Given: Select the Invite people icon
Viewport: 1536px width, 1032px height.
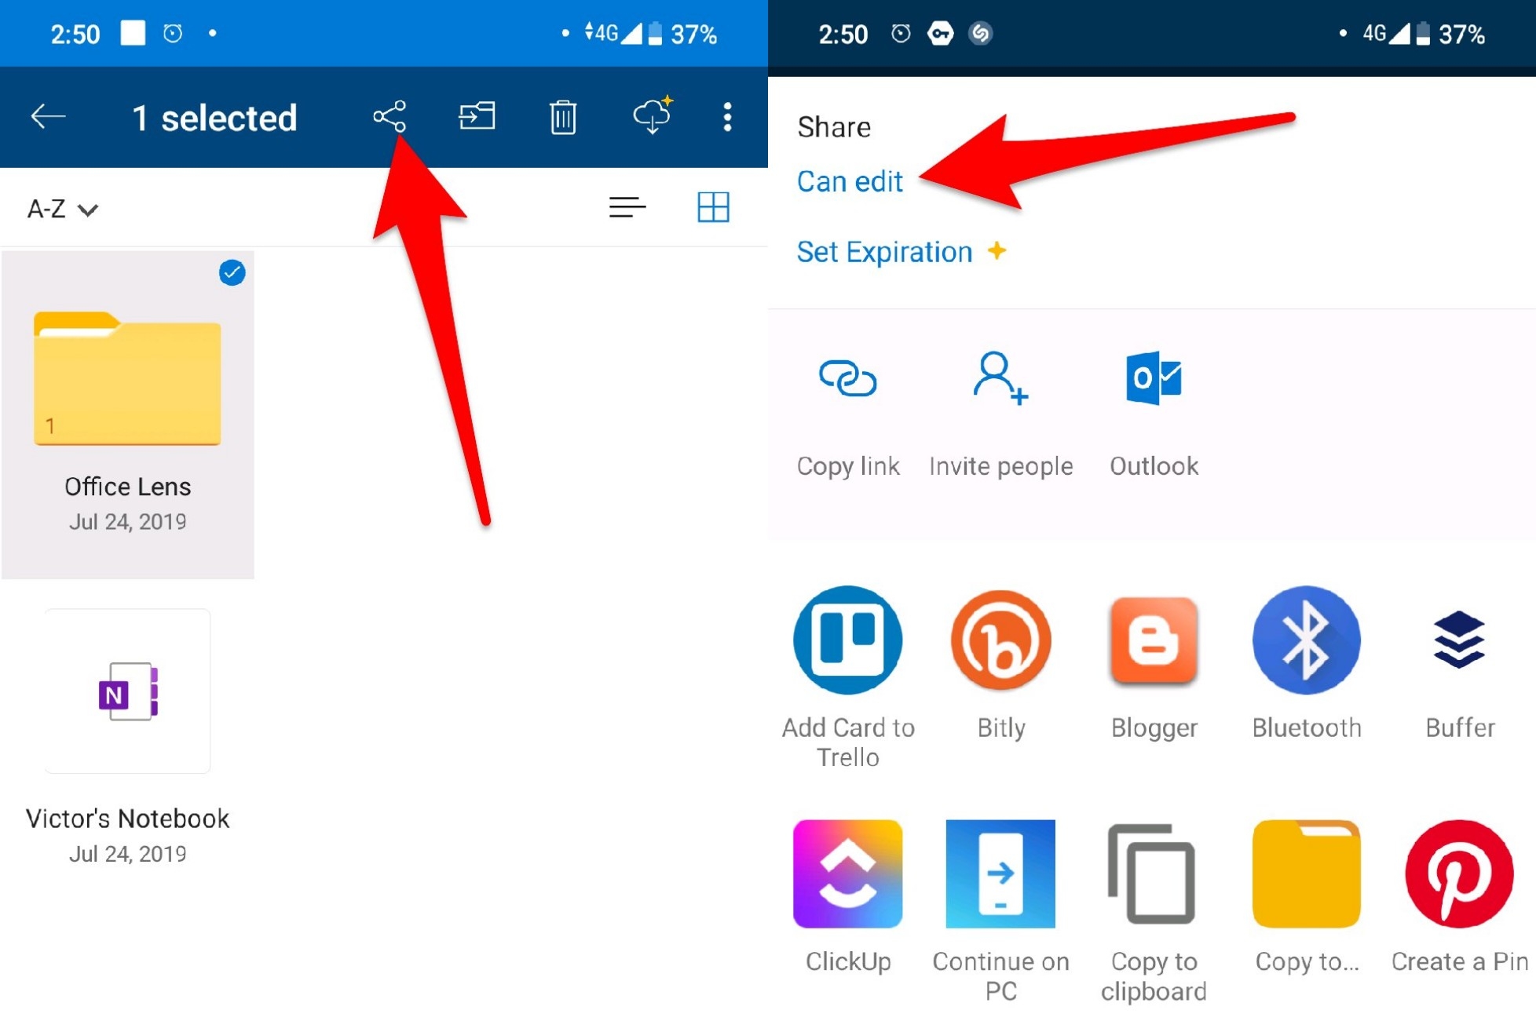Looking at the screenshot, I should click(998, 374).
